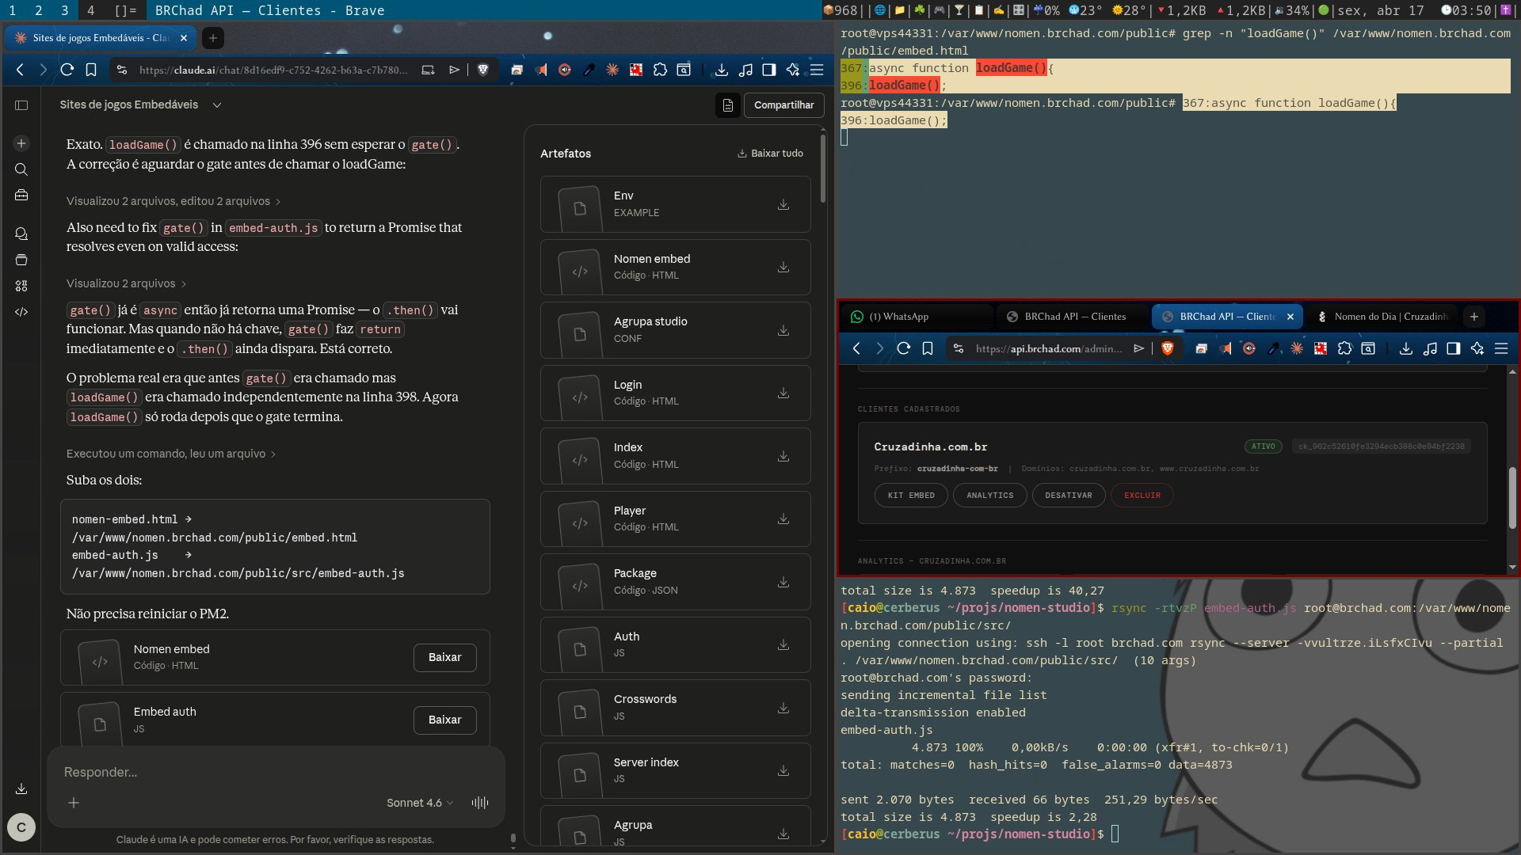Toggle the artifacts panel document icon

pyautogui.click(x=727, y=105)
